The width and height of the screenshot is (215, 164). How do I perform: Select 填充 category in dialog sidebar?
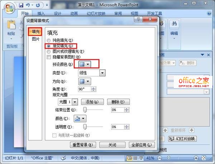(x=35, y=32)
